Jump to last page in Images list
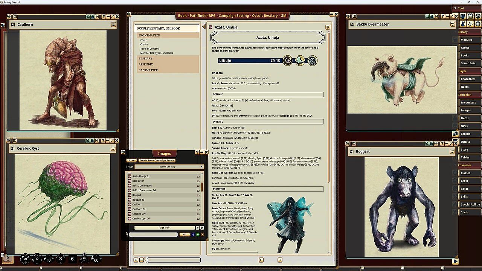The image size is (482, 271). [x=202, y=228]
